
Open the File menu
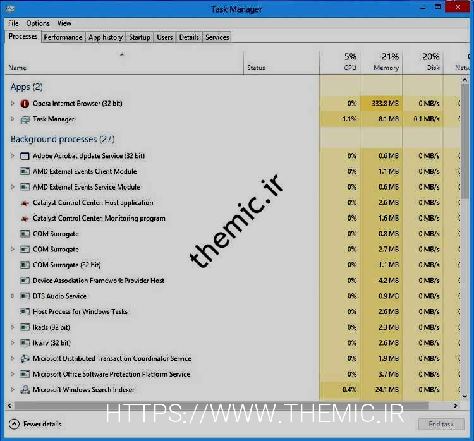pyautogui.click(x=13, y=23)
